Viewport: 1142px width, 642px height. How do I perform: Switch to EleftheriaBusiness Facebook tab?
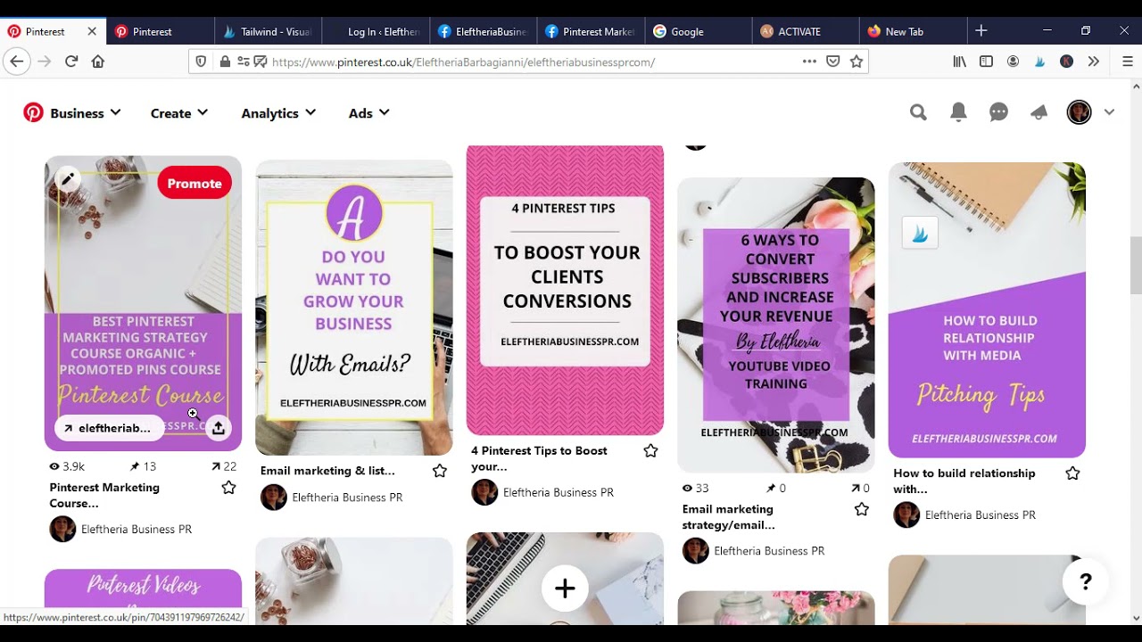pyautogui.click(x=483, y=31)
